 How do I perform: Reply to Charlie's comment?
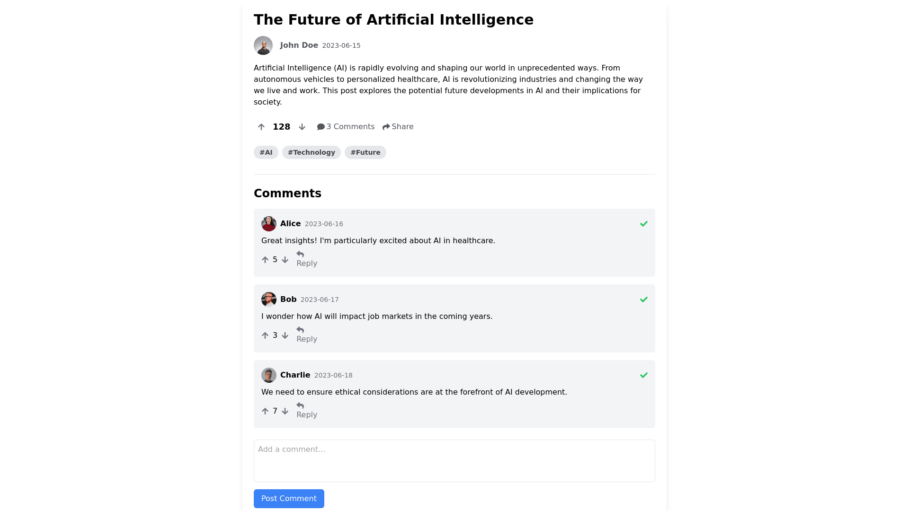306,410
